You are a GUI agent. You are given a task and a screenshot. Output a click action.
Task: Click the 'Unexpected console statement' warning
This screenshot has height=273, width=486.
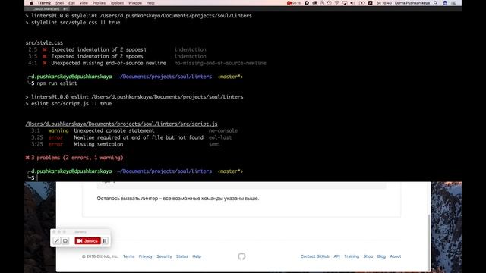point(114,130)
